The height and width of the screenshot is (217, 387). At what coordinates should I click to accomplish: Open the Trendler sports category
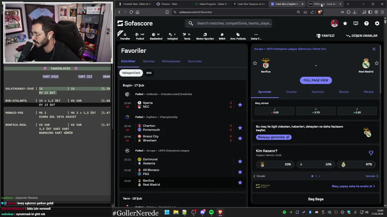tap(125, 36)
